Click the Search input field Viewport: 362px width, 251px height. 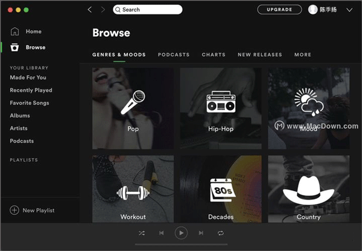pyautogui.click(x=151, y=10)
